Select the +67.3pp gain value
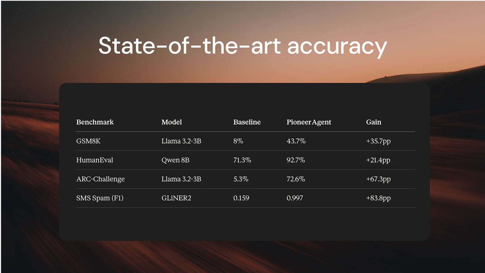The height and width of the screenshot is (273, 485). (x=378, y=179)
